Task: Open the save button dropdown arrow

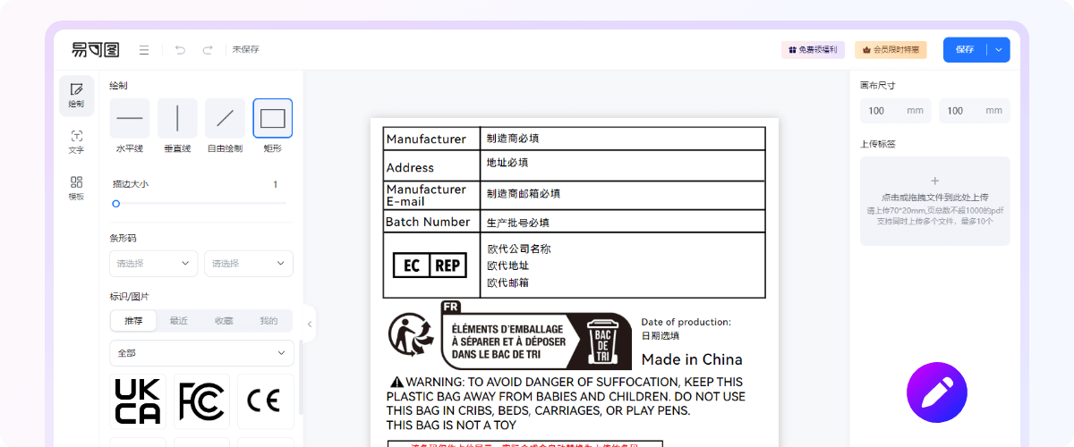Action: pyautogui.click(x=999, y=50)
